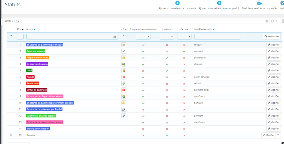
Task: Expand the arrow next to Modifier for Expédié
Action: [278, 135]
